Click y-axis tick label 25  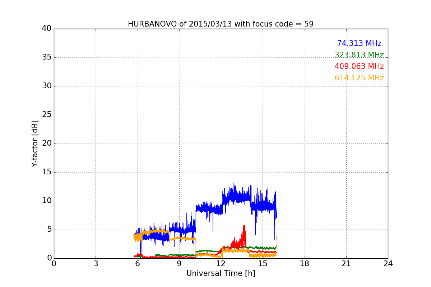(47, 115)
